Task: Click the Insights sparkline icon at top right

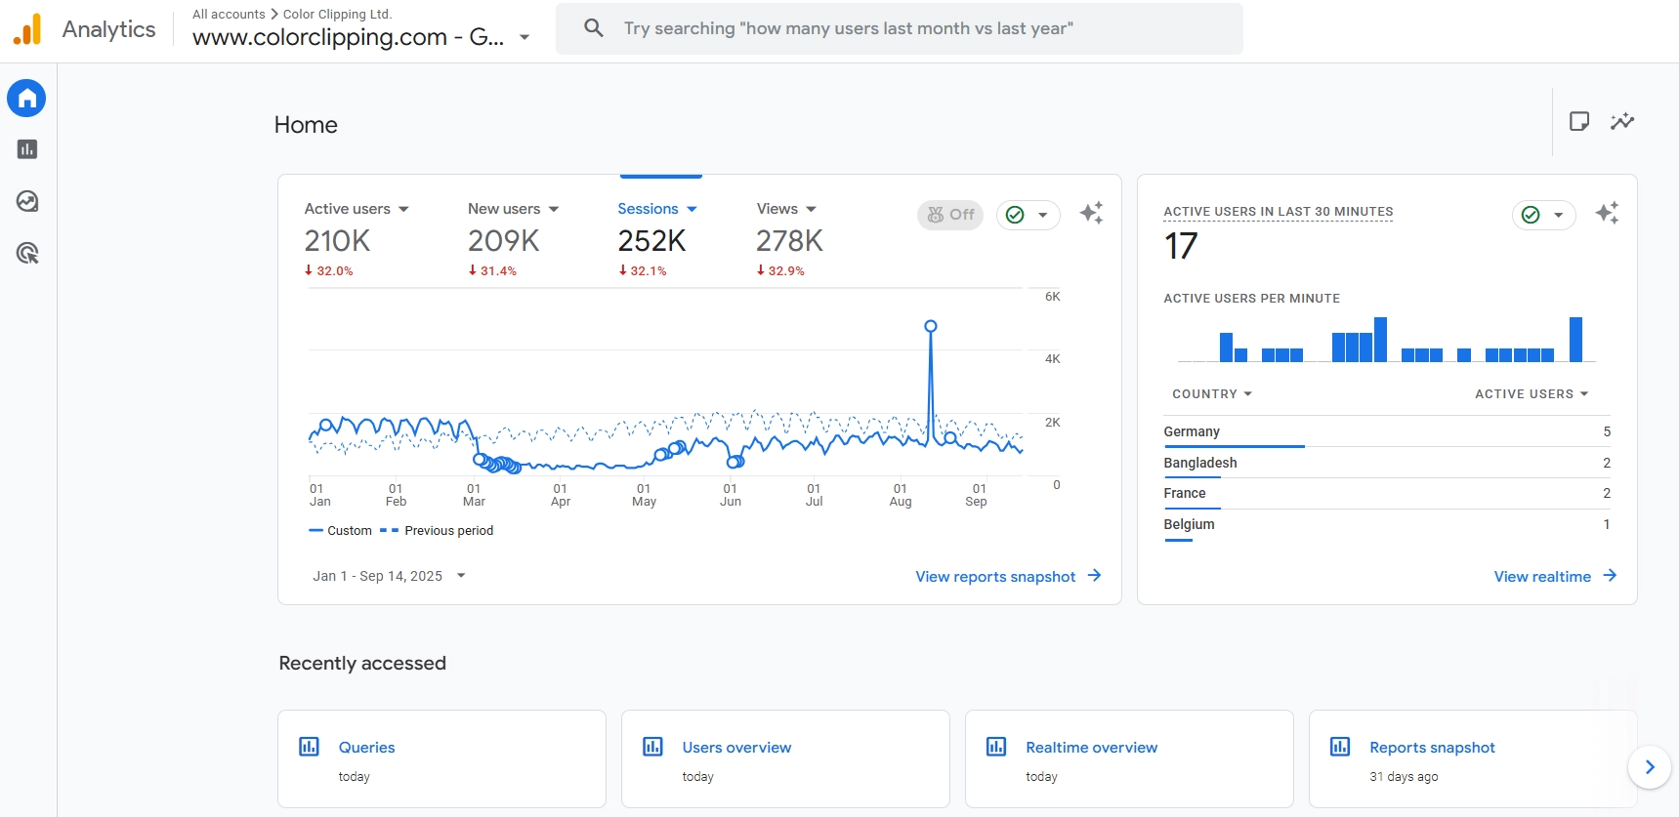Action: click(1621, 121)
